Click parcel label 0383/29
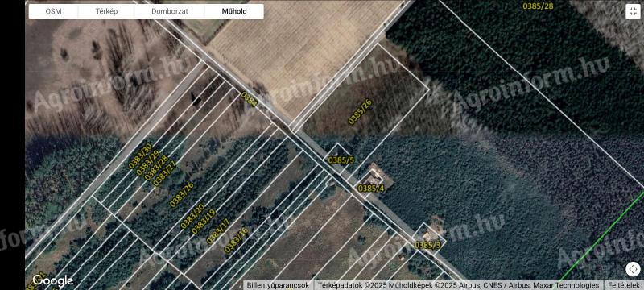Screen dimensions: 644x290 [148, 162]
